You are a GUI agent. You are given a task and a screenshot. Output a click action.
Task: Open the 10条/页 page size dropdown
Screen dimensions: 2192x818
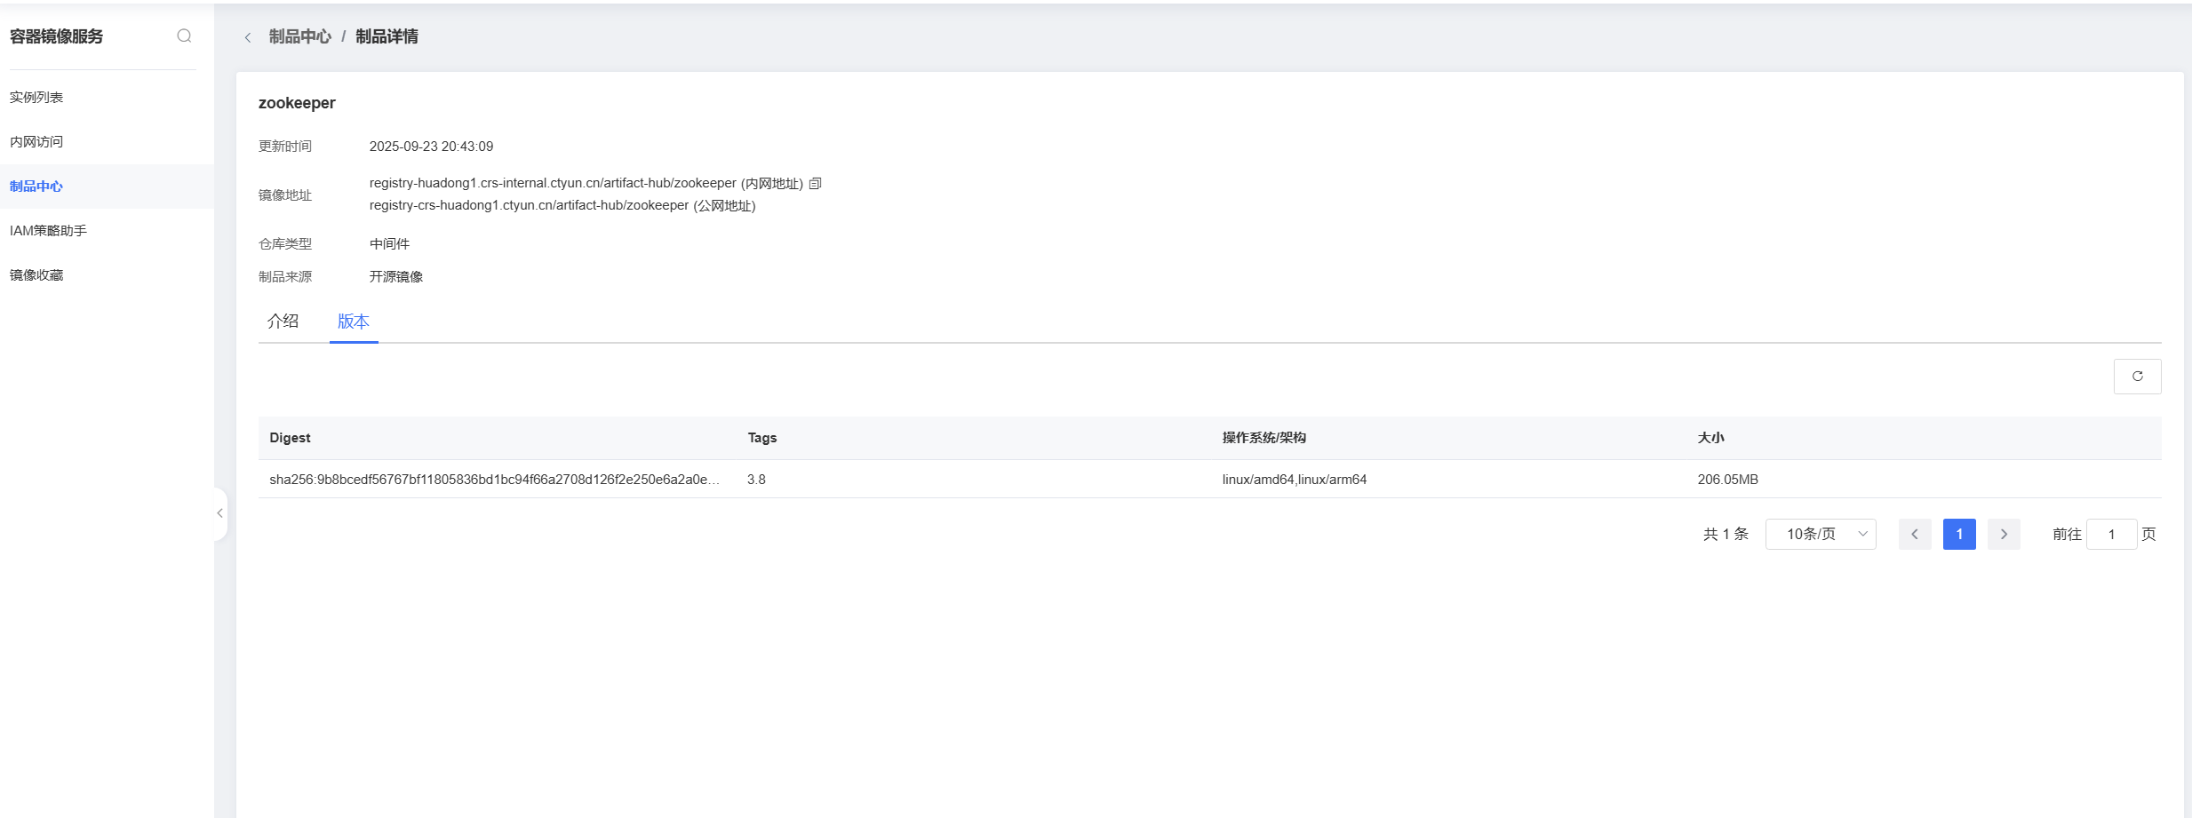[1820, 534]
